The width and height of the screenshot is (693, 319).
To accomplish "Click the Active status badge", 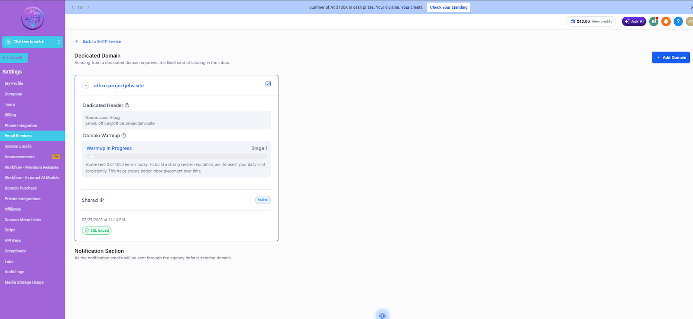I will pos(263,200).
